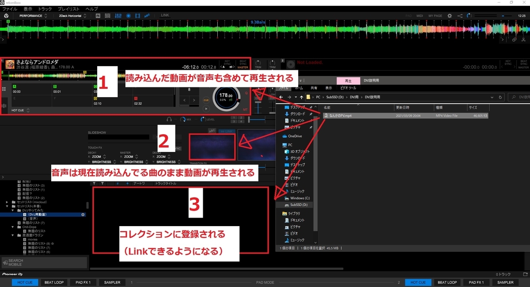Open Explorer address bar history dropdown
Image resolution: width=530 pixels, height=287 pixels.
(x=493, y=97)
